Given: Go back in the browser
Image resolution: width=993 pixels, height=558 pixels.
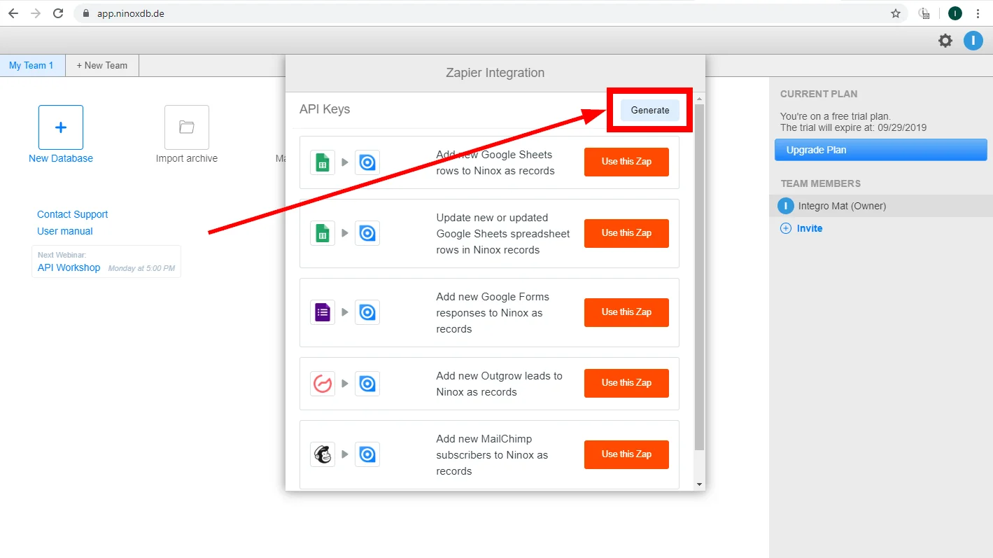Looking at the screenshot, I should click(13, 13).
